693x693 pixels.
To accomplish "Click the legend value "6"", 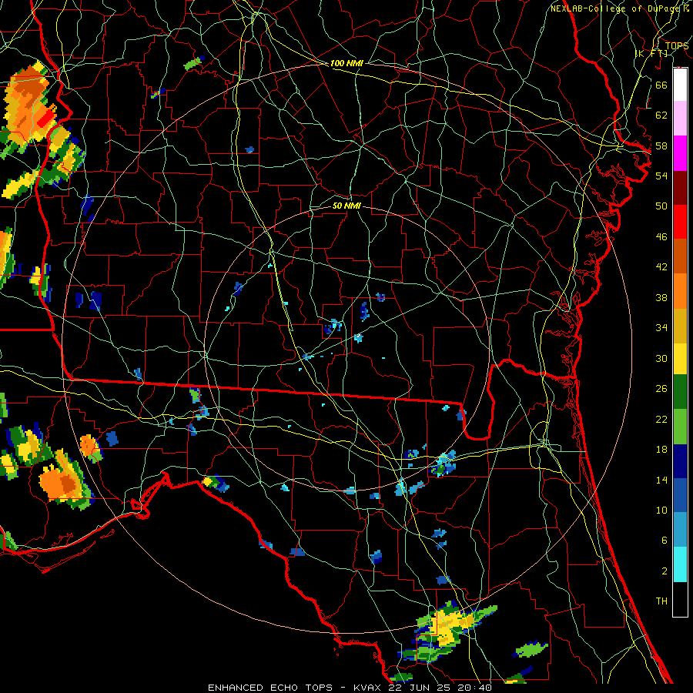I will tap(665, 541).
